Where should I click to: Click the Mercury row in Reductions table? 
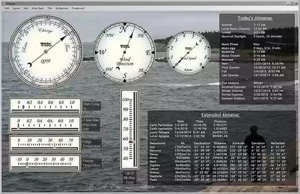[x=218, y=151]
